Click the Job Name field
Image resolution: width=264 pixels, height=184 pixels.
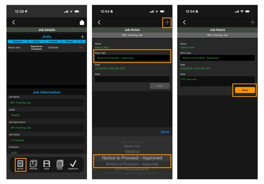(x=46, y=103)
